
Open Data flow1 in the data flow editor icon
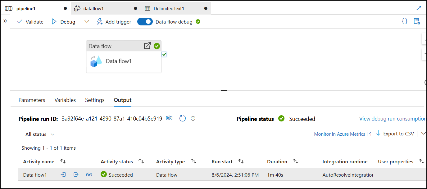click(148, 46)
